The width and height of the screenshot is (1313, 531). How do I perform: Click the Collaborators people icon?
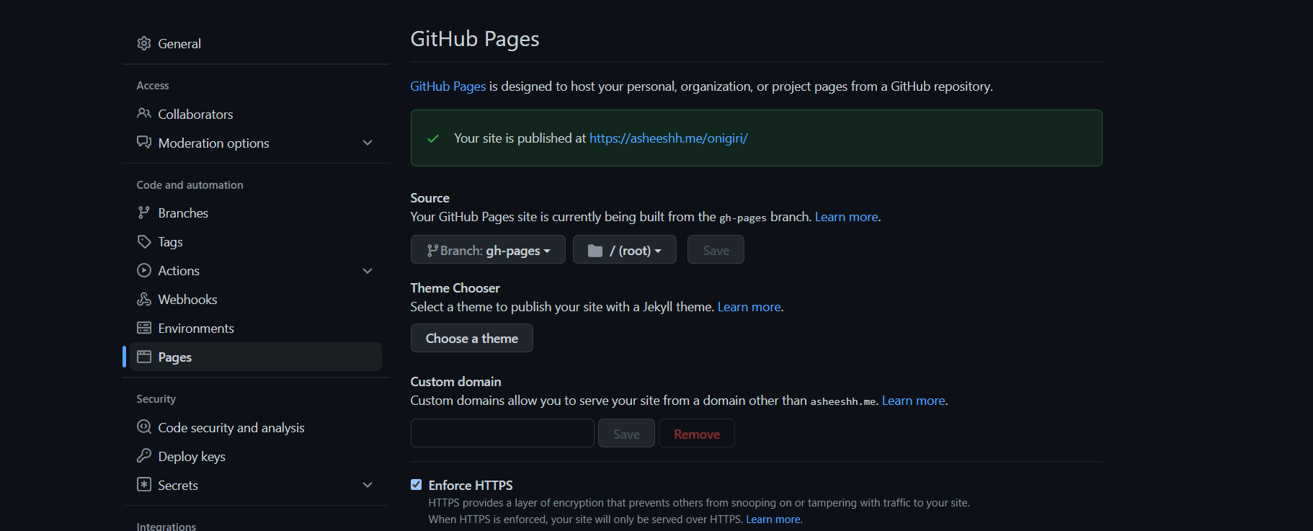click(x=144, y=114)
